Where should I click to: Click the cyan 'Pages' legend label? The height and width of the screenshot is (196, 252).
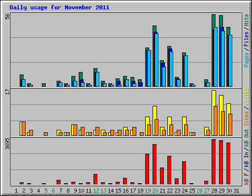click(246, 60)
